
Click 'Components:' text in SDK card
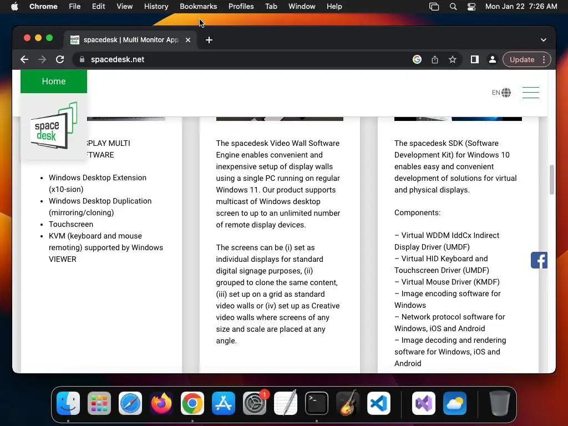[417, 212]
